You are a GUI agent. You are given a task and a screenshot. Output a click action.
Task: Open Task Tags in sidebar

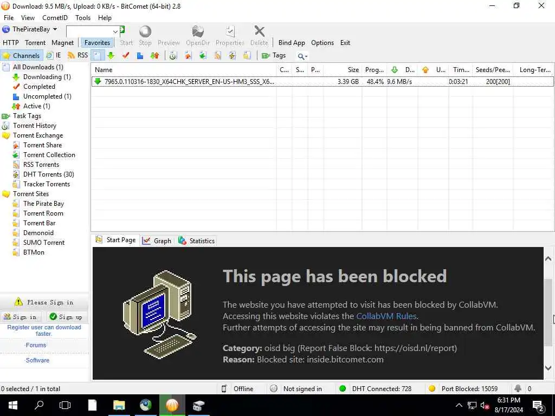coord(27,116)
